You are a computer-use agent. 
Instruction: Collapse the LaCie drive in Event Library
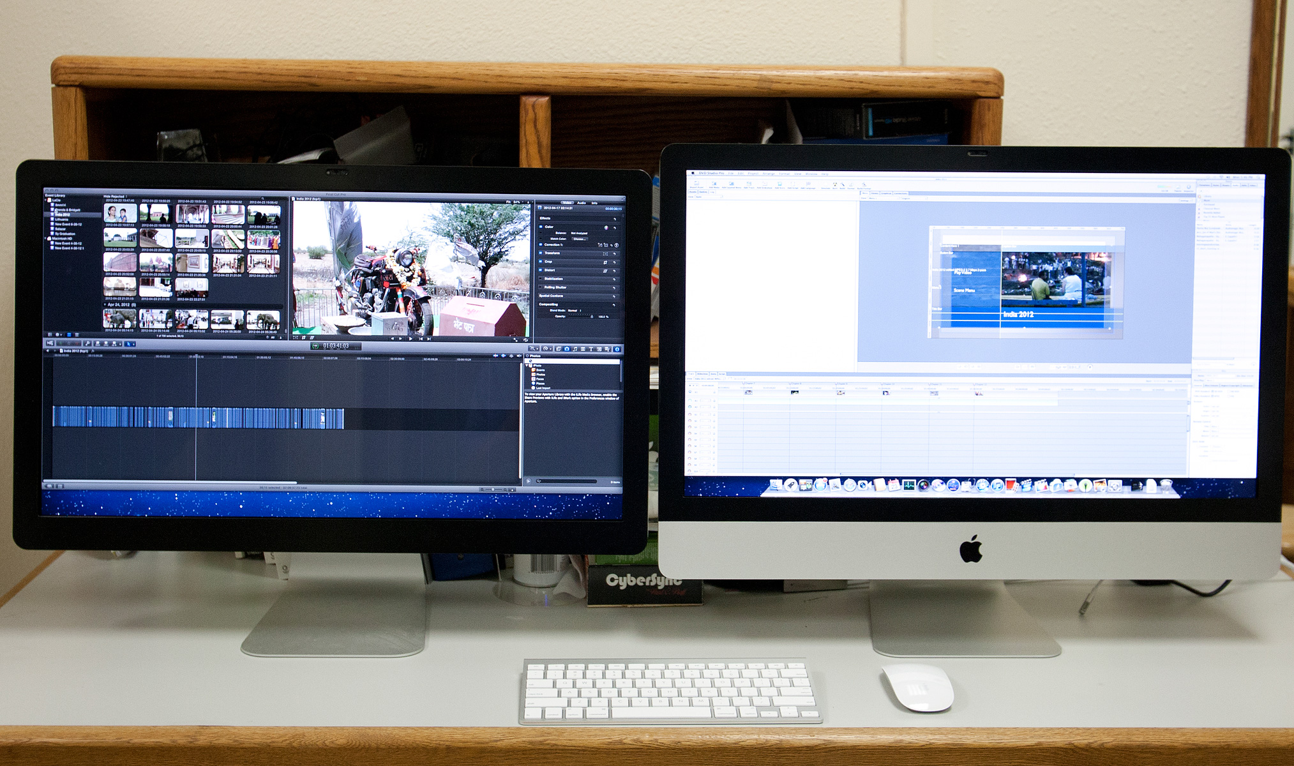coord(46,200)
